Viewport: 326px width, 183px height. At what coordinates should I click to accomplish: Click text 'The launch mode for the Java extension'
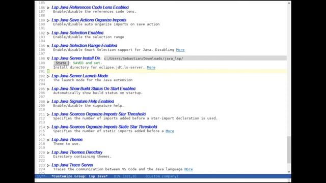[93, 80]
